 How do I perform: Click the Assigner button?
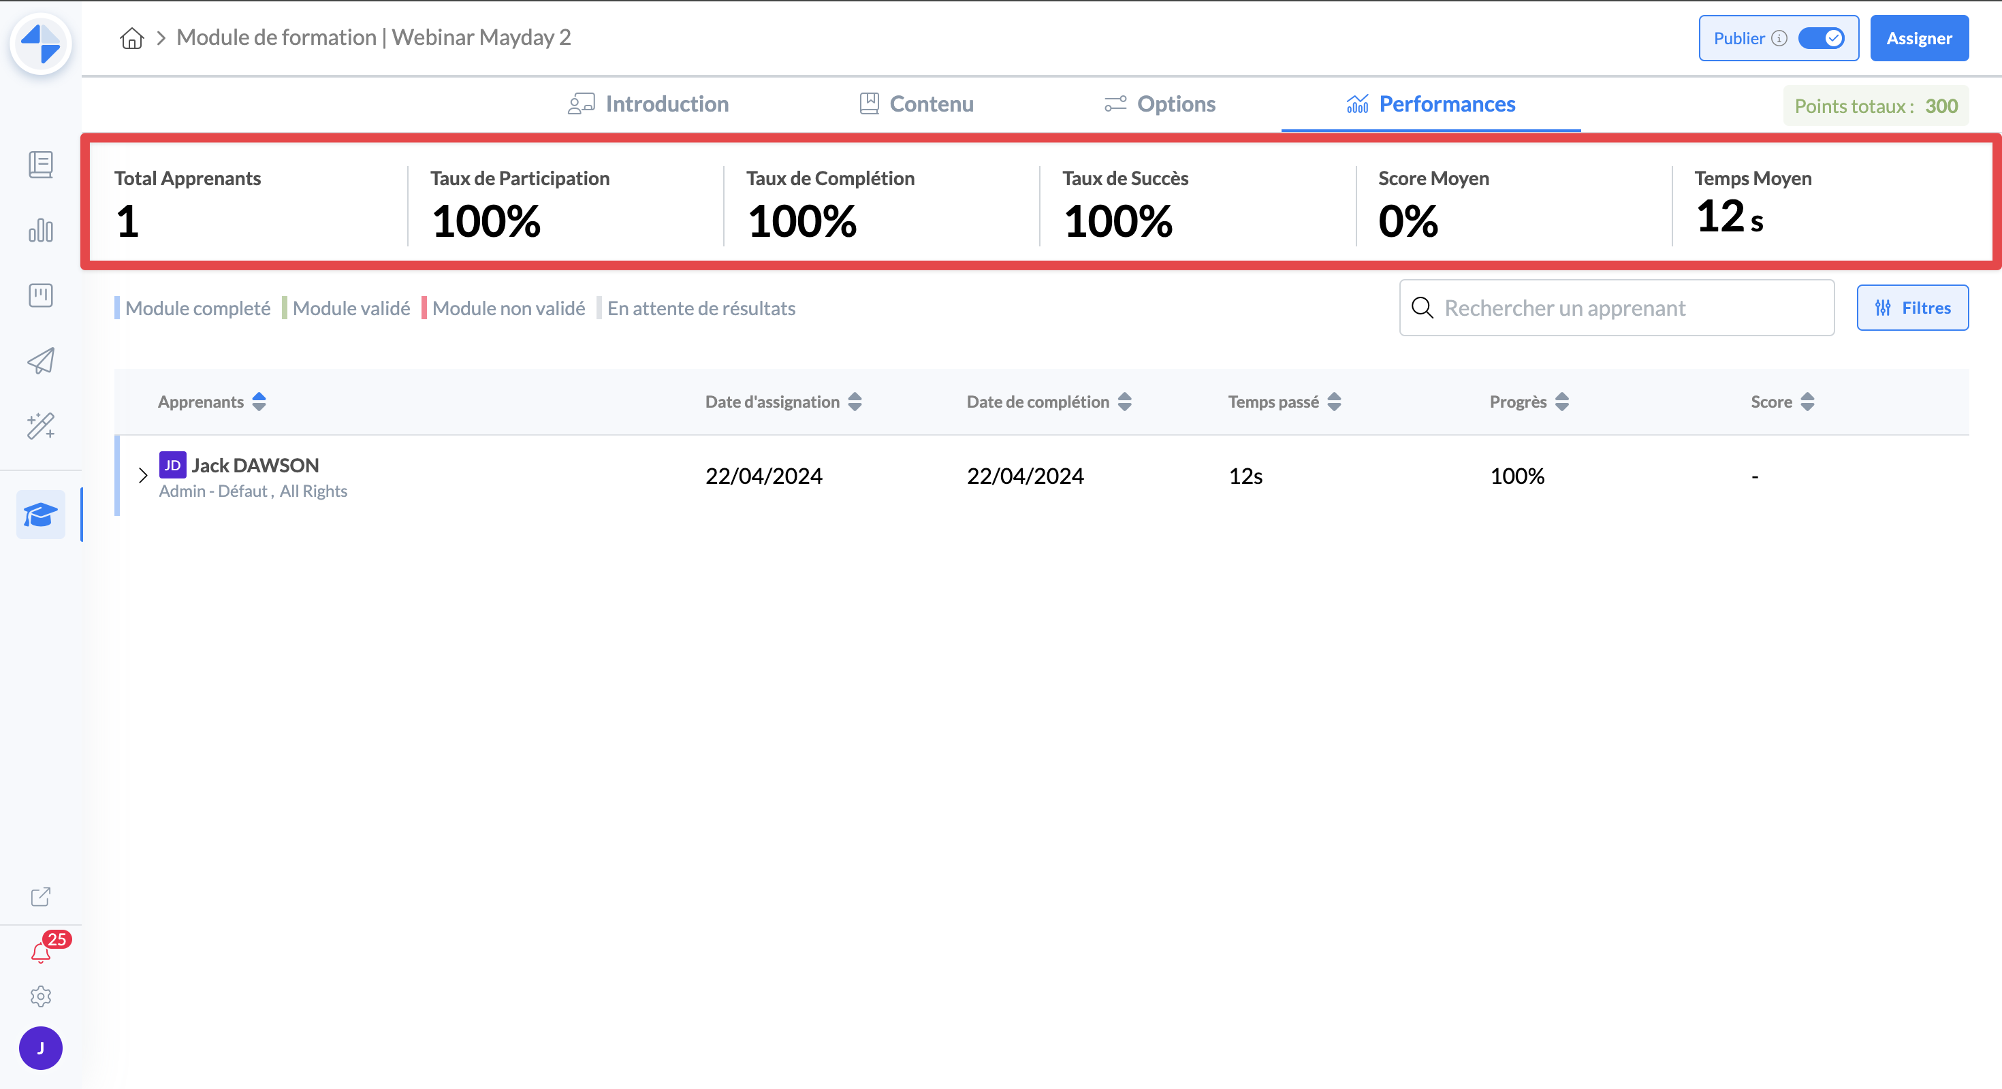coord(1919,38)
